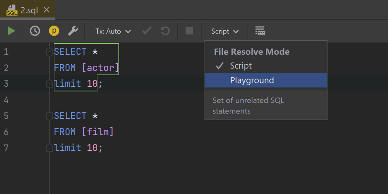Click the Commit checkmark icon
The height and width of the screenshot is (194, 388).
pyautogui.click(x=147, y=31)
